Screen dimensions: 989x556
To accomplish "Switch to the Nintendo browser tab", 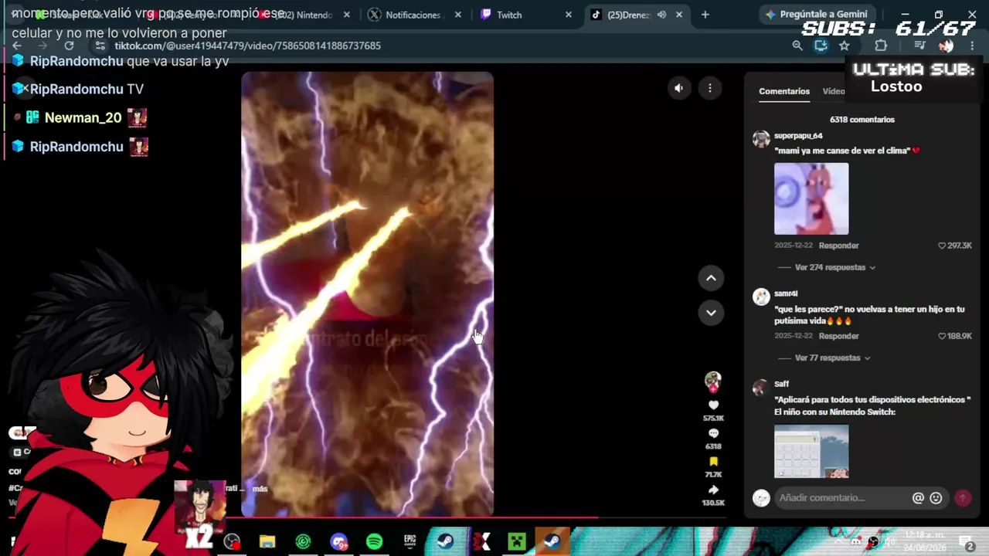I will 305,15.
